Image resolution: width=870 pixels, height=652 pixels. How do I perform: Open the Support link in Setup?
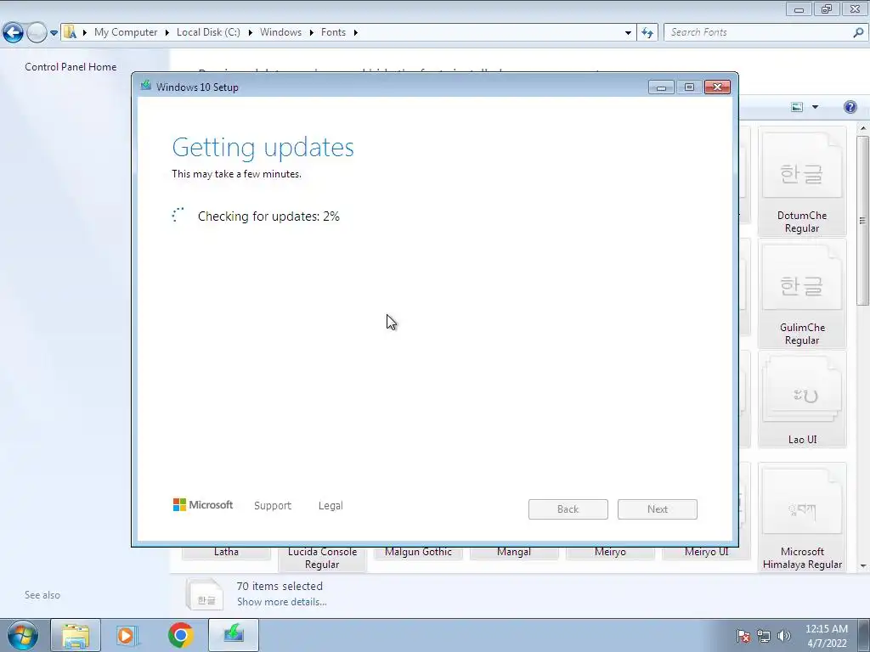(273, 506)
